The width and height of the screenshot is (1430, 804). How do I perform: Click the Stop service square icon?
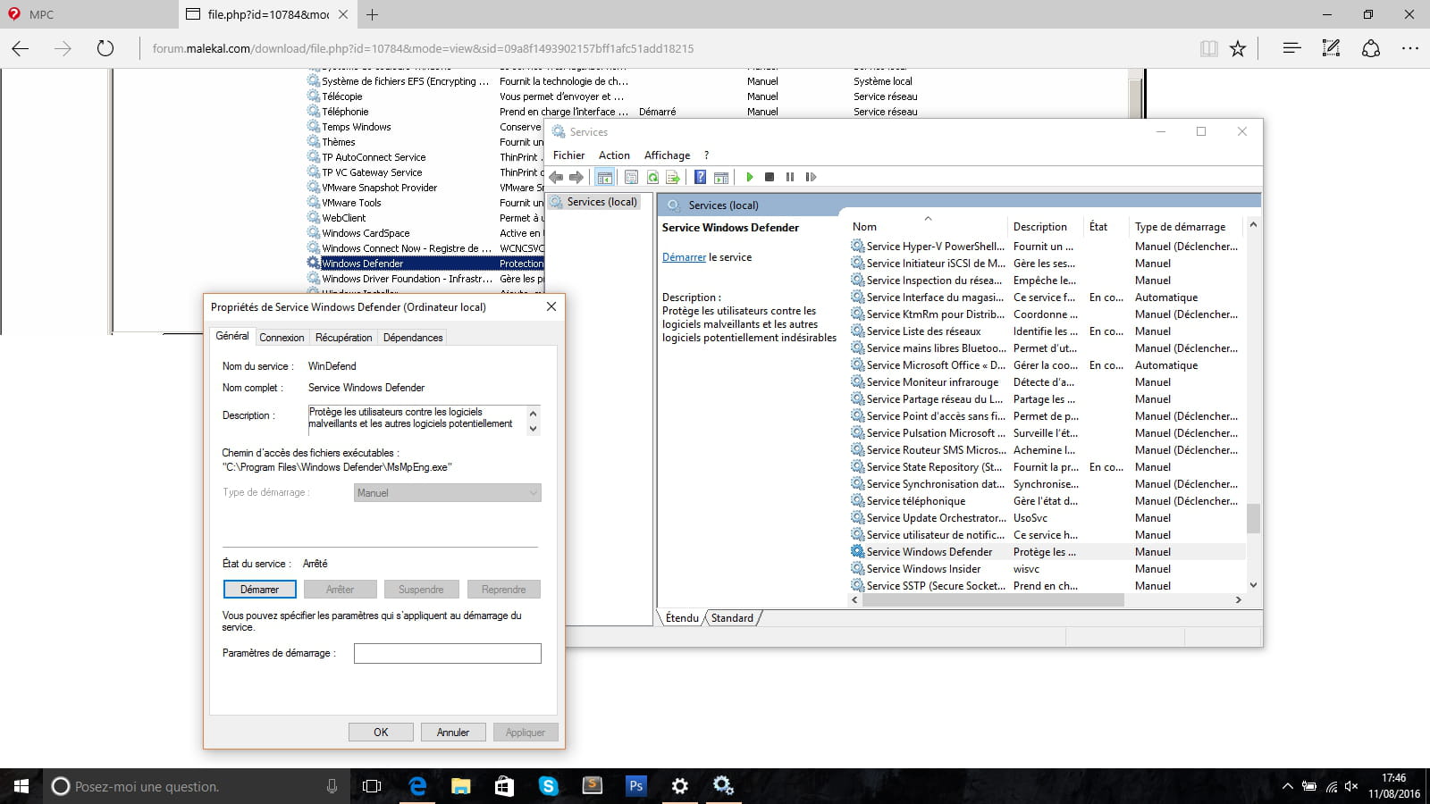(770, 177)
